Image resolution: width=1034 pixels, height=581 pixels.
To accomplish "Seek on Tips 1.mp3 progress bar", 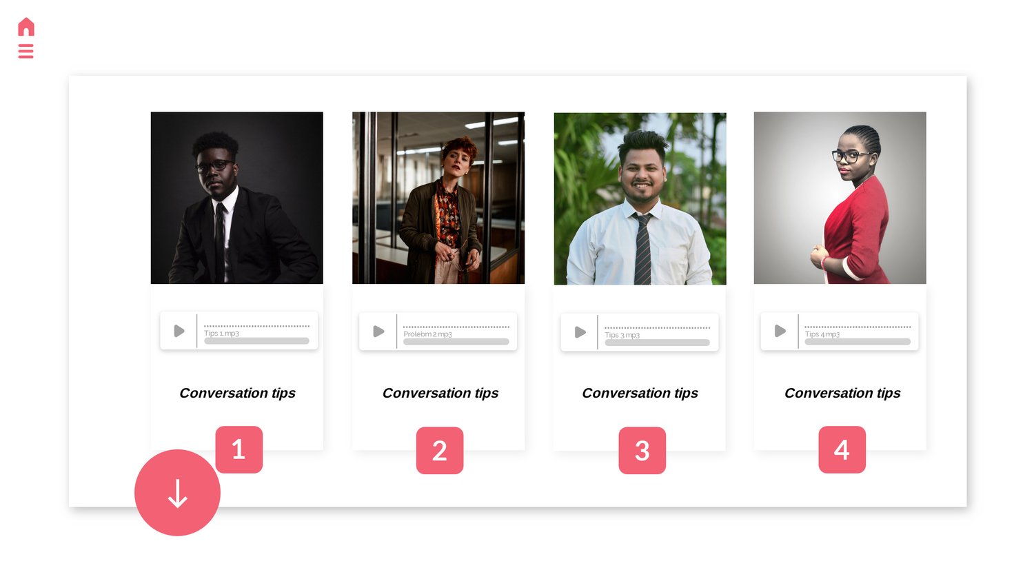I will pos(257,341).
